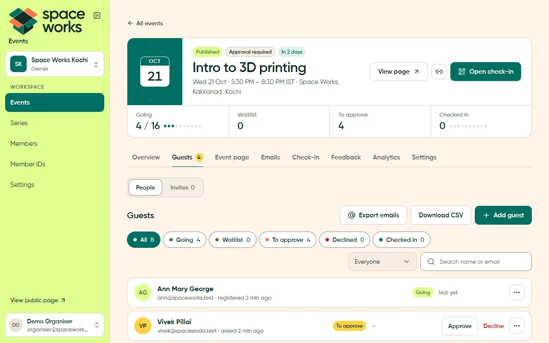Open View public page link
The image size is (549, 343).
click(x=38, y=300)
